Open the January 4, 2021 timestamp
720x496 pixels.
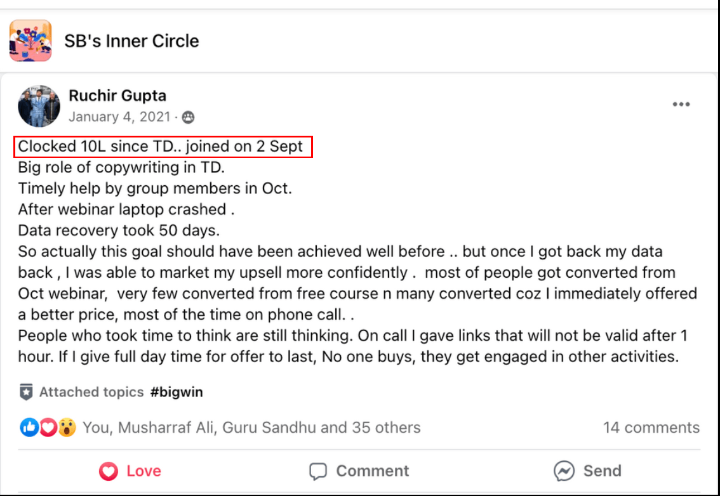[119, 117]
